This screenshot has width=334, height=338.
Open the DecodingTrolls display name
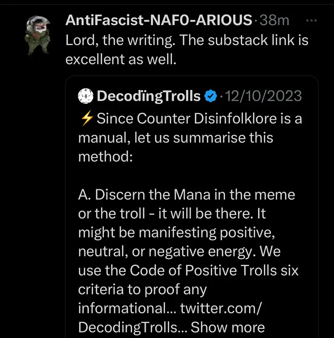149,97
